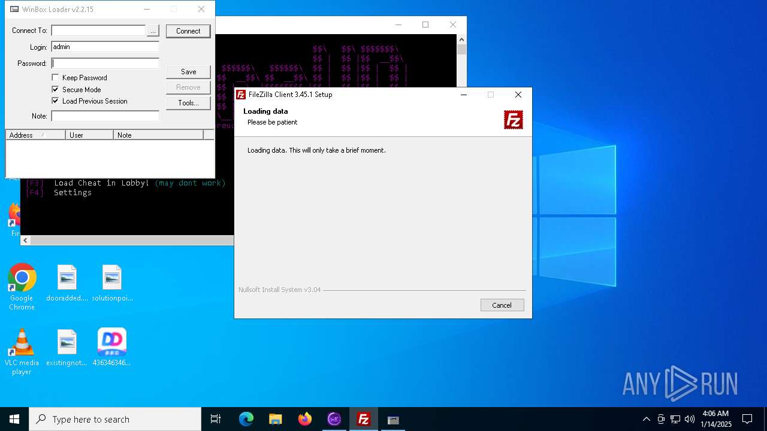Image resolution: width=767 pixels, height=431 pixels.
Task: Click WinBox Loader title bar icon
Action: coord(14,10)
